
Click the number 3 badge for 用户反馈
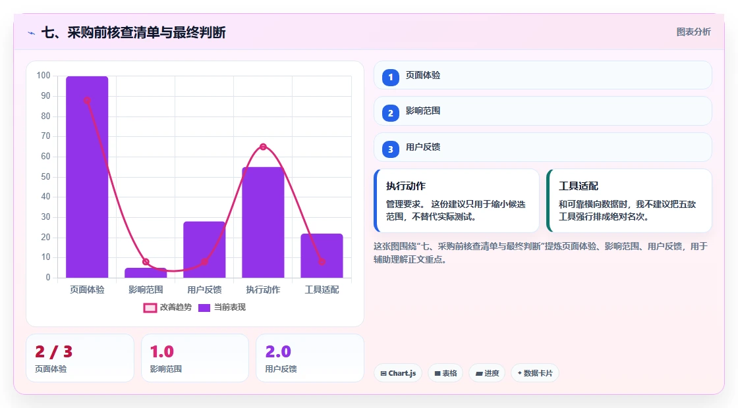[x=391, y=149]
